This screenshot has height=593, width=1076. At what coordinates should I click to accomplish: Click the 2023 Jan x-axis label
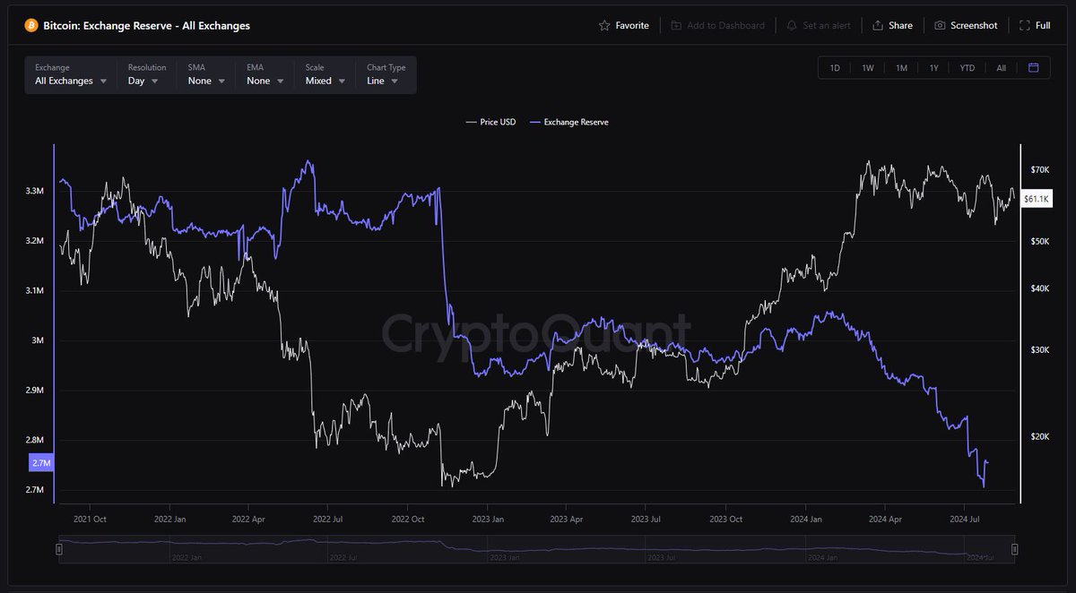click(487, 519)
